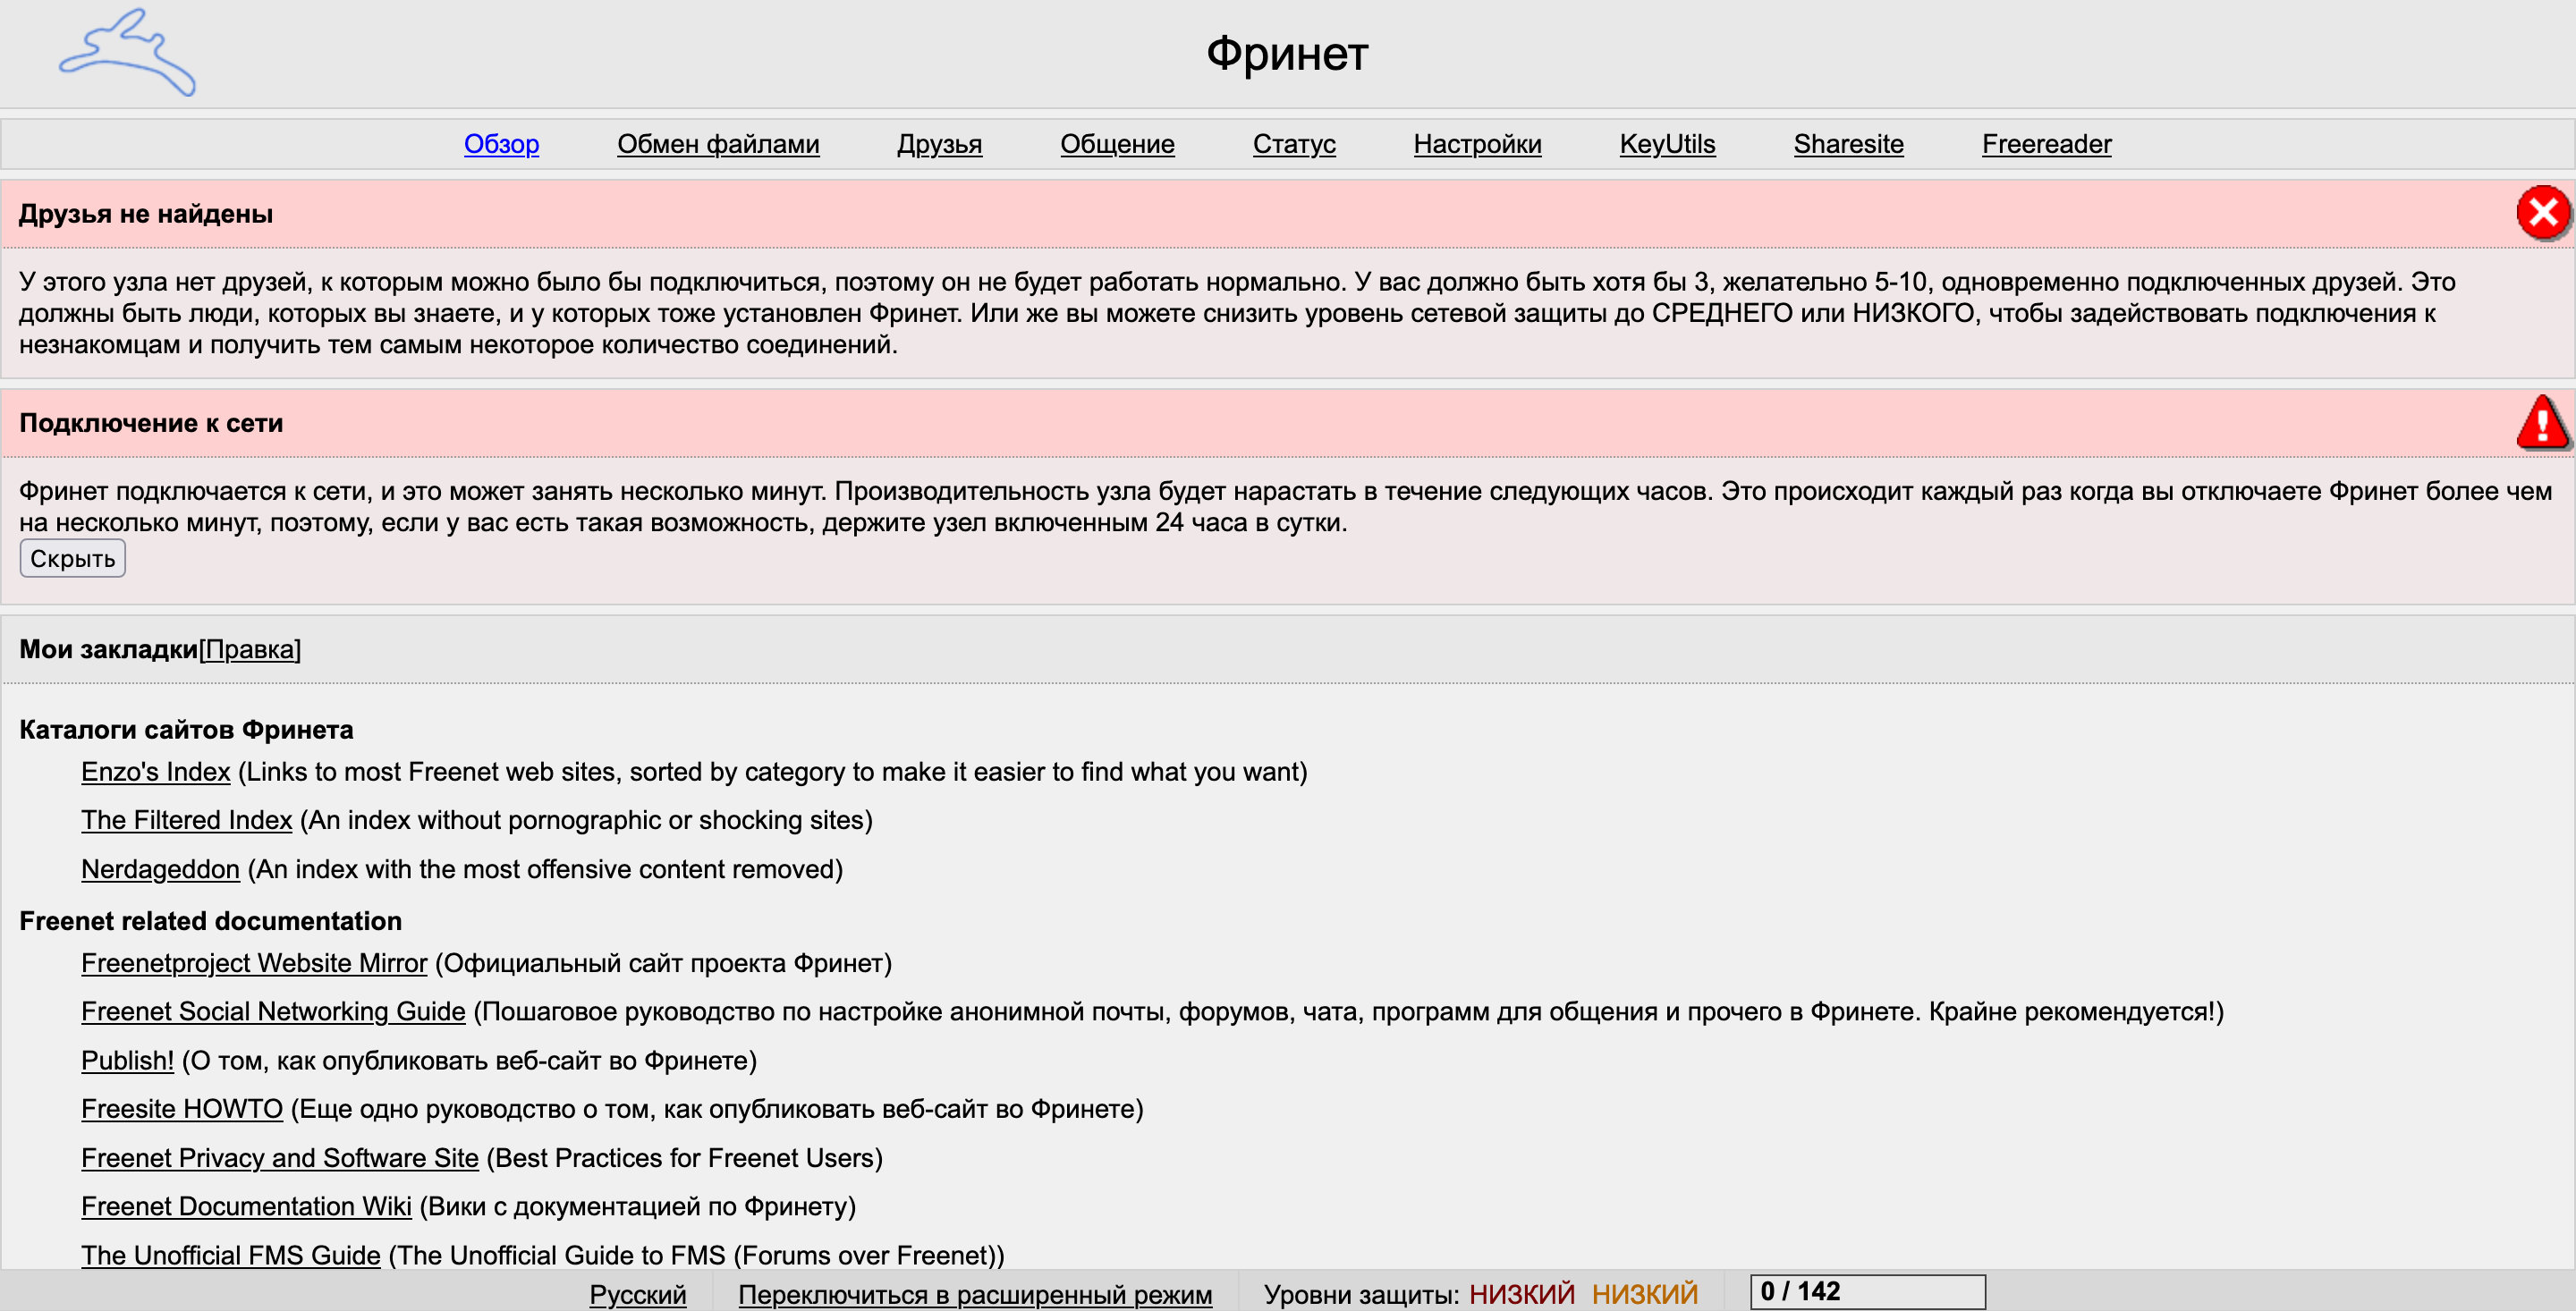Open the Обмен файлами menu
The height and width of the screenshot is (1311, 2576).
pos(718,144)
